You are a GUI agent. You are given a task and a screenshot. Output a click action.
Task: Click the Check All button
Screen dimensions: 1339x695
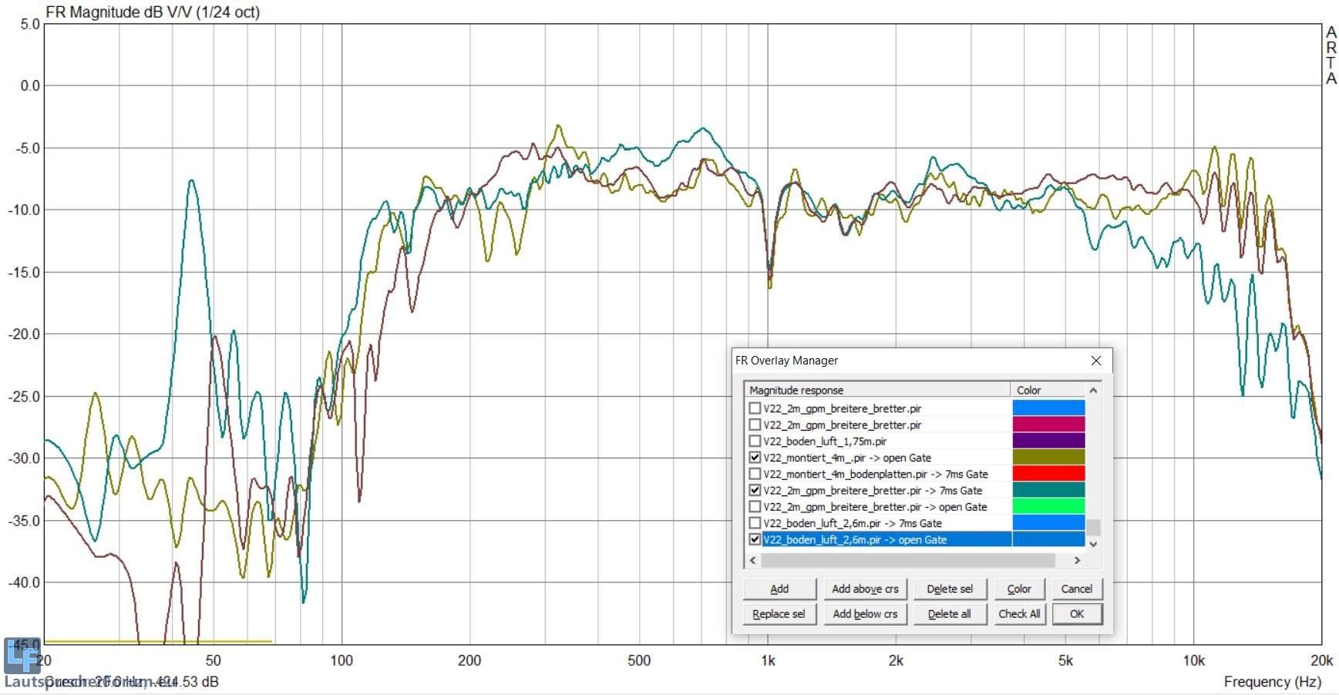click(1019, 614)
